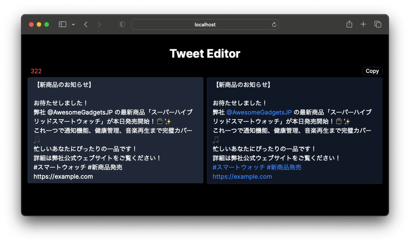Minimize the window with yellow button
The height and width of the screenshot is (244, 410).
click(x=39, y=24)
